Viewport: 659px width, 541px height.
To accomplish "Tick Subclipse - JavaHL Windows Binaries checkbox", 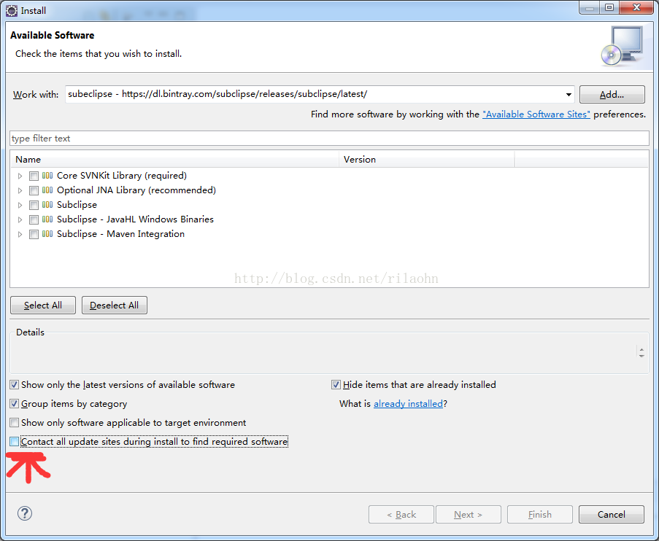I will [x=34, y=219].
